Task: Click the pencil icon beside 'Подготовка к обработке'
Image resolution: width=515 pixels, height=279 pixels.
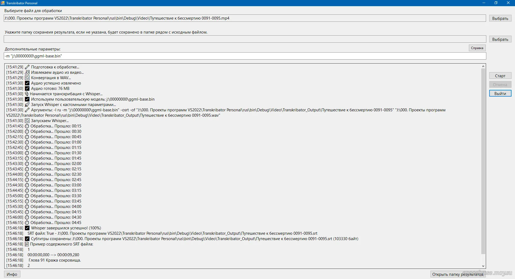Action: click(x=27, y=67)
